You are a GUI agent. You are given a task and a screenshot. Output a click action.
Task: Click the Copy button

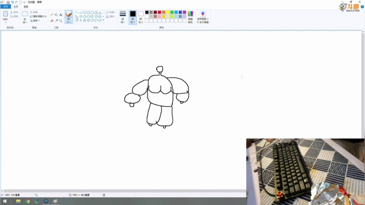pos(14,16)
